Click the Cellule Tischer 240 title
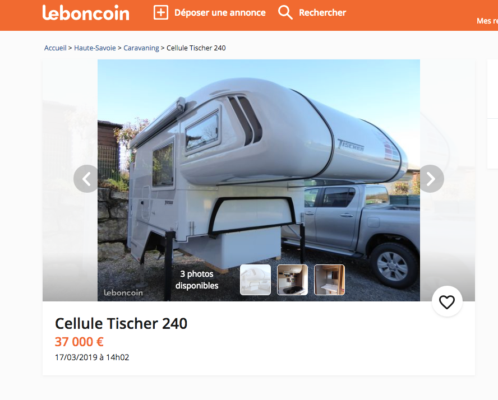The height and width of the screenshot is (400, 498). pos(121,324)
